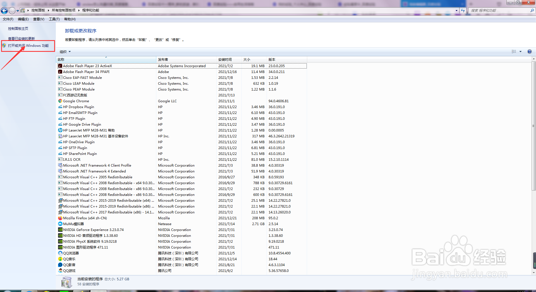Select NVIDIA GeForce Experience icon

(60, 230)
